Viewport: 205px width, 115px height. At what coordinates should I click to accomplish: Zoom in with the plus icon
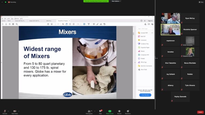[74, 24]
